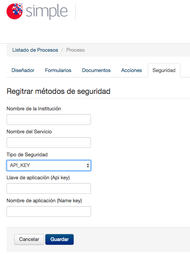Focus the Nombre de la Institución field
The image size is (190, 254).
pyautogui.click(x=49, y=120)
